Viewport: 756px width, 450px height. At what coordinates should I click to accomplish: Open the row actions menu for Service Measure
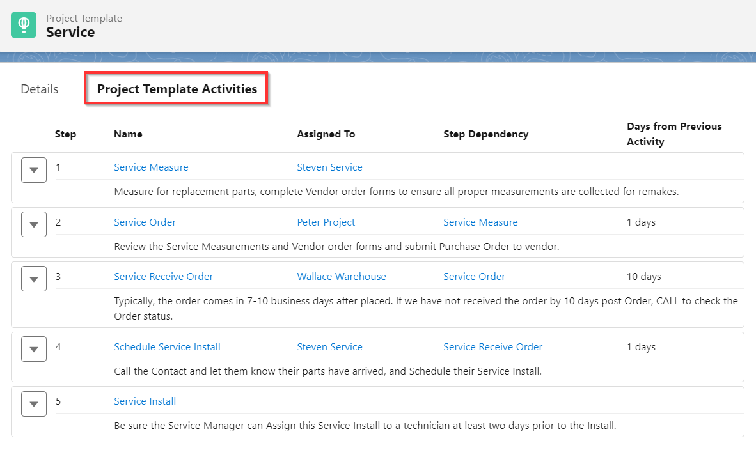coord(33,169)
